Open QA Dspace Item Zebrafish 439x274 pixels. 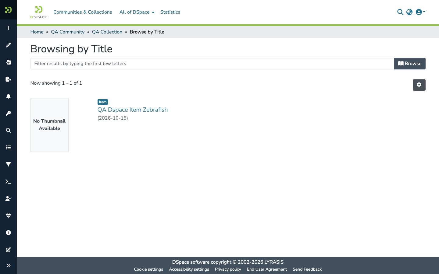coord(133,110)
